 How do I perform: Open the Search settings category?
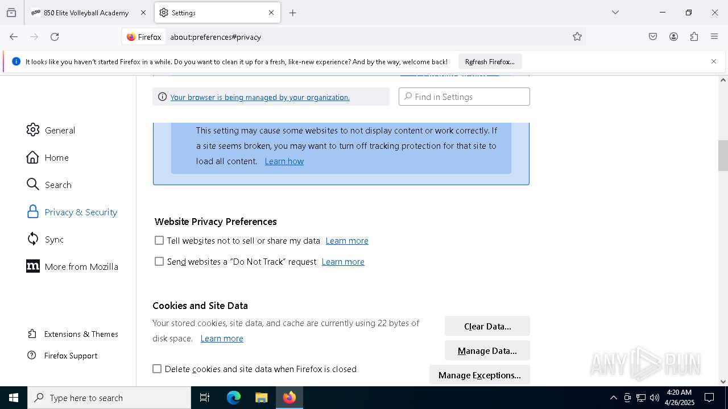(x=49, y=185)
